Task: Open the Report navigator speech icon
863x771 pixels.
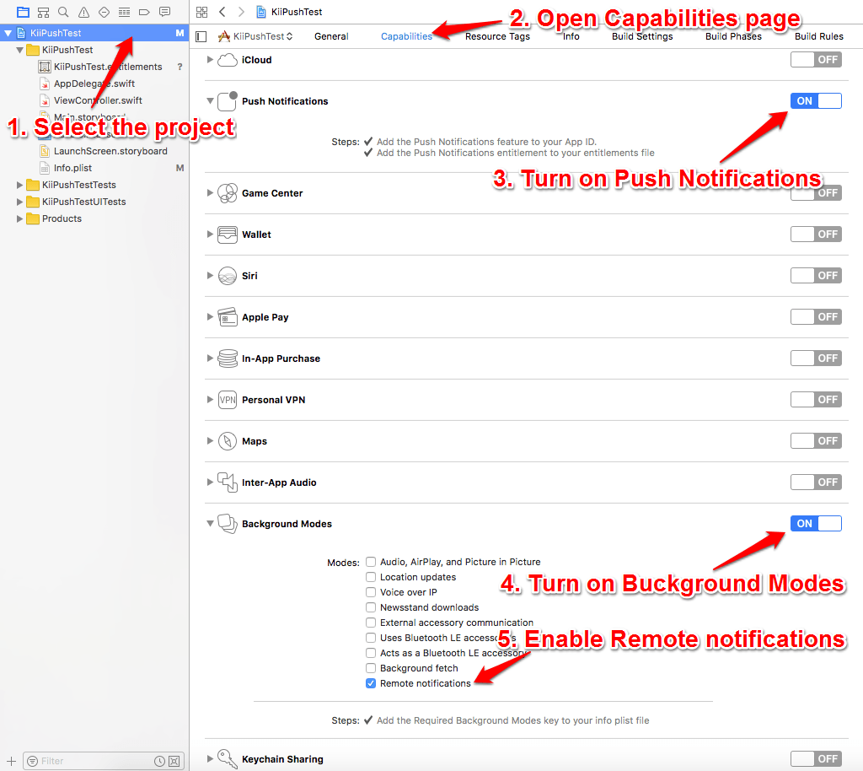Action: point(164,12)
